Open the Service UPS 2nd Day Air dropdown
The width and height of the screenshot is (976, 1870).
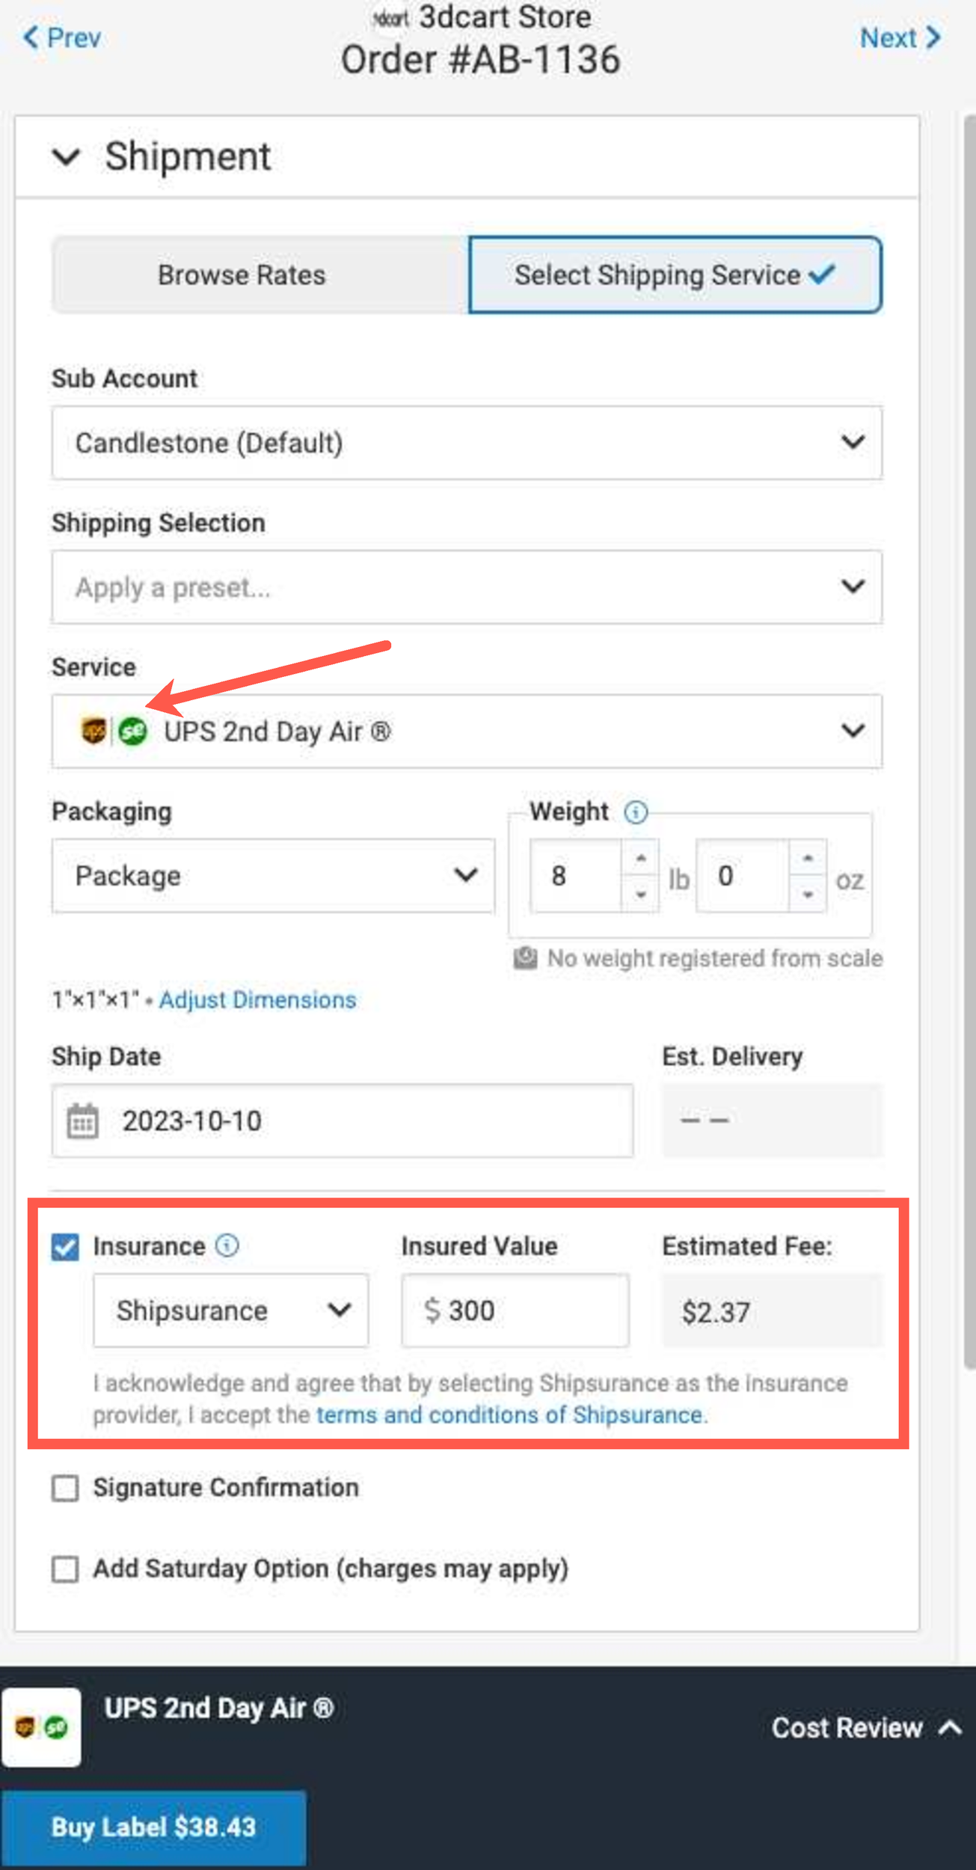coord(467,732)
